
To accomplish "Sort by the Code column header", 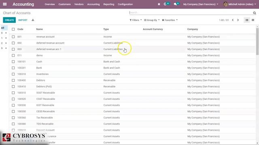I will 20,29.
